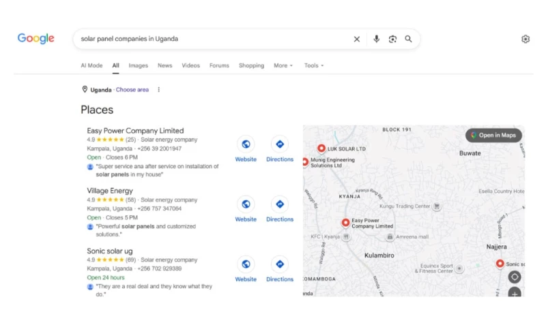Start voice search with the microphone icon

point(377,39)
